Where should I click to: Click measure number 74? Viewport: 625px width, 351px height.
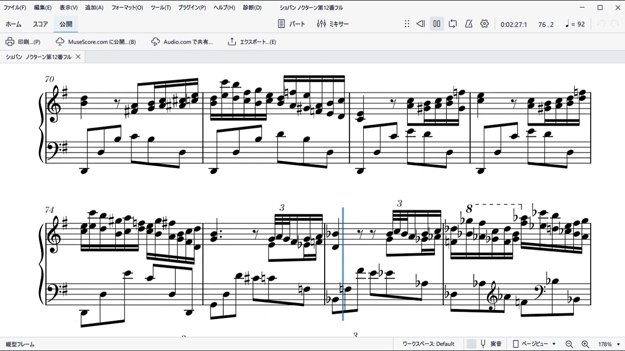[49, 210]
